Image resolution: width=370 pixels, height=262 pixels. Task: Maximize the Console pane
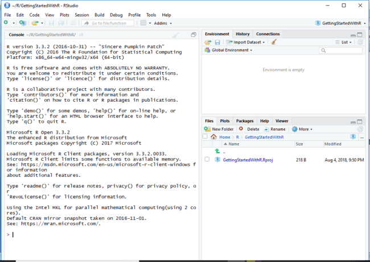coord(194,35)
